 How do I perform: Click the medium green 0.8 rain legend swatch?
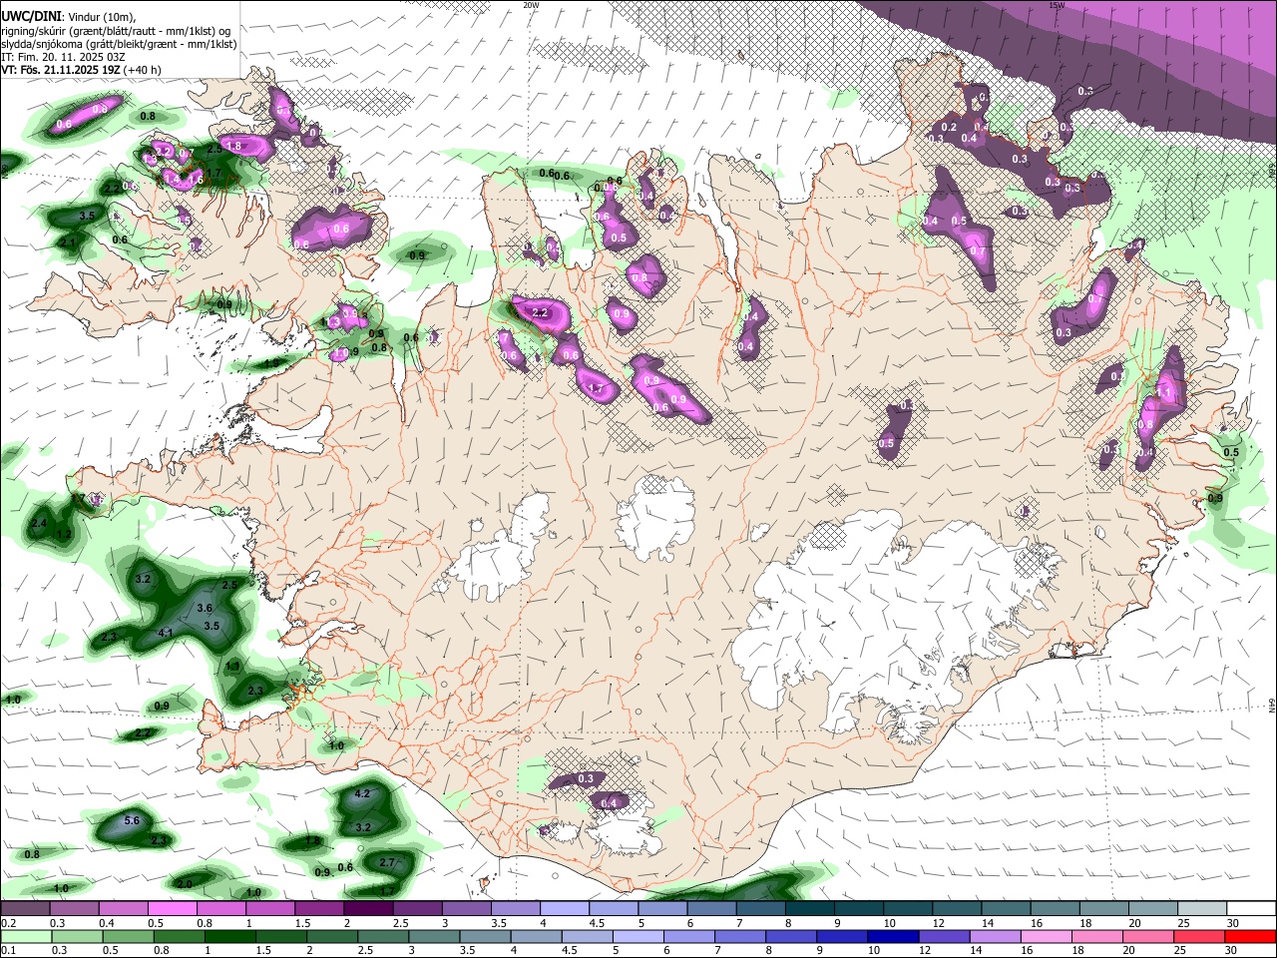(180, 937)
